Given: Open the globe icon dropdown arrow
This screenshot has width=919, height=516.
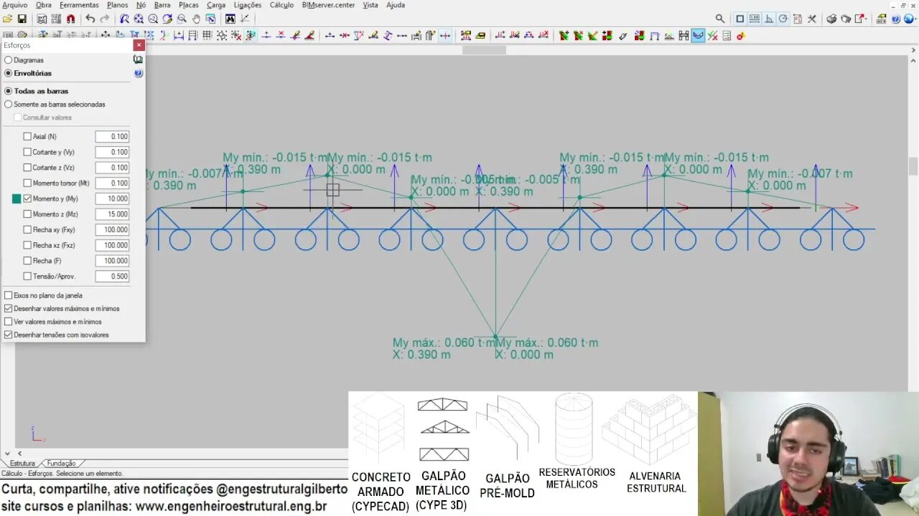Looking at the screenshot, I should [915, 19].
